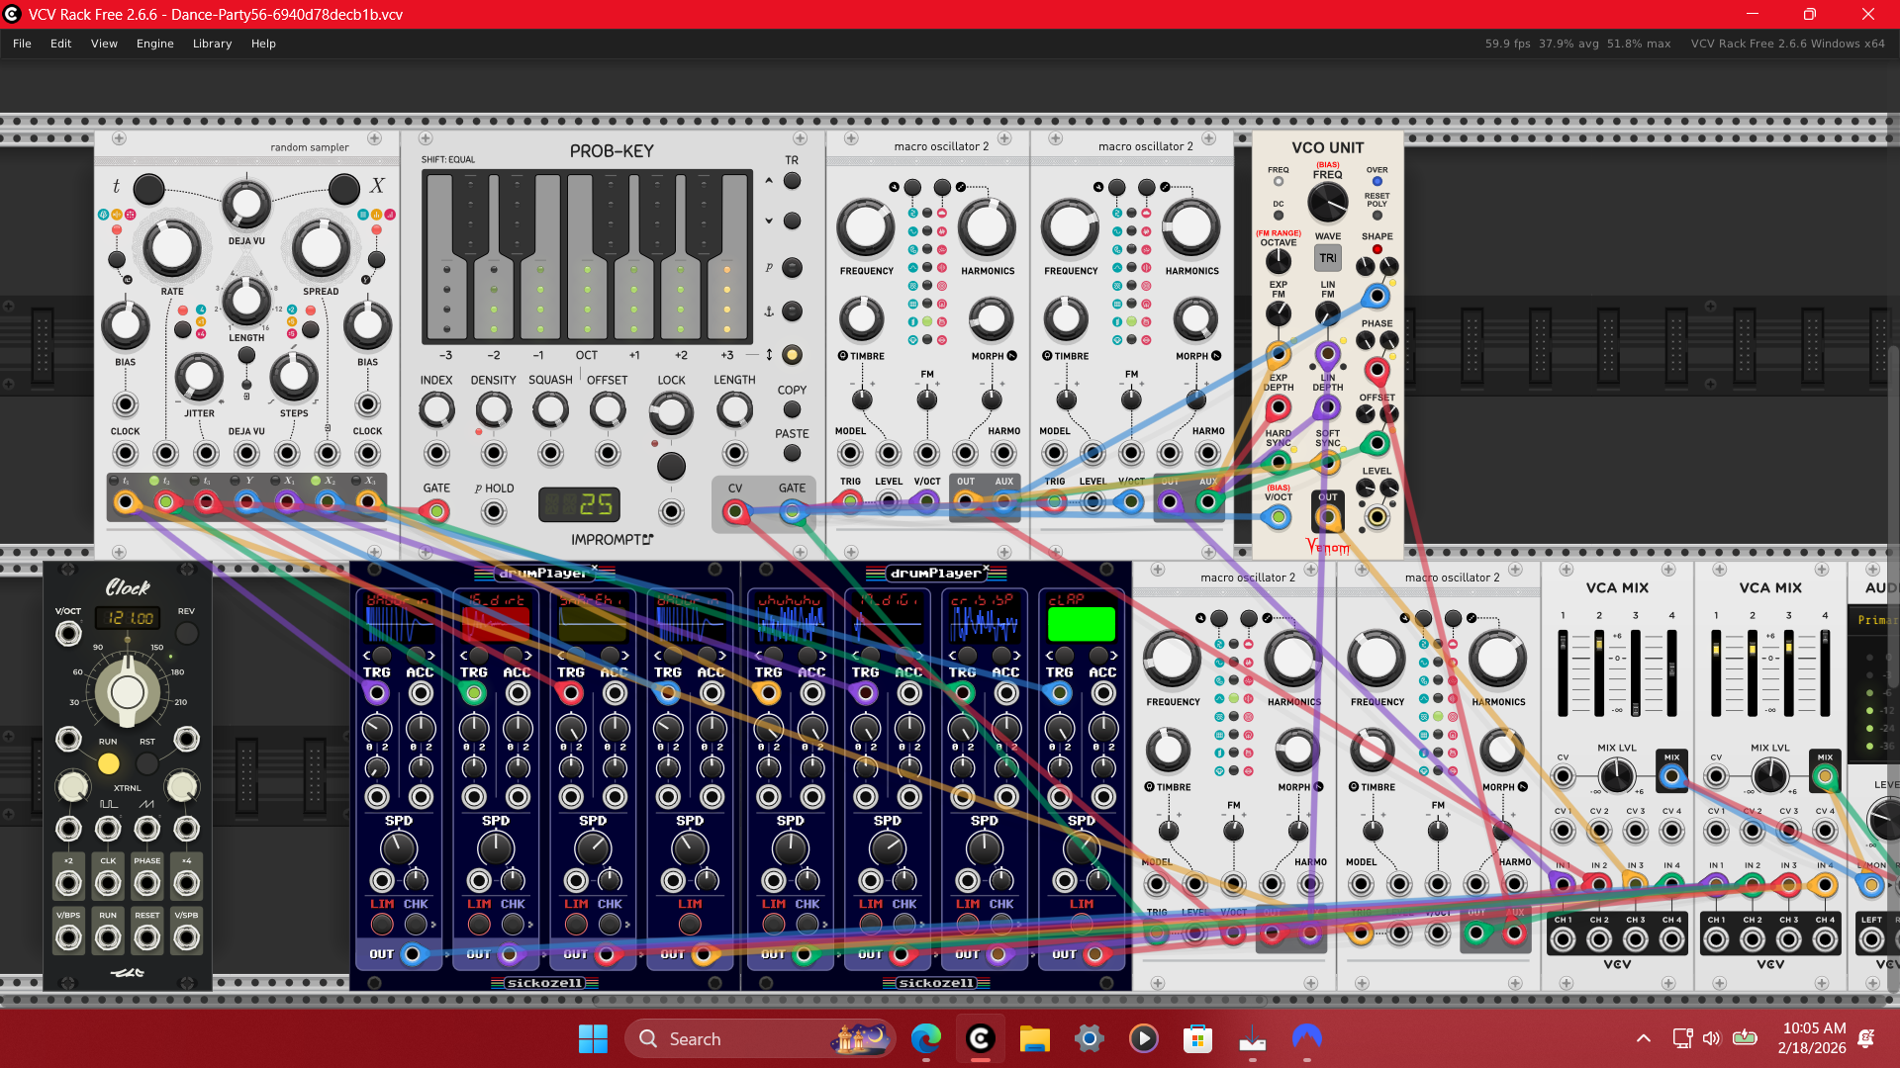The width and height of the screenshot is (1900, 1068).
Task: Click the p probability mode button on PROB-KEY
Action: (x=792, y=268)
